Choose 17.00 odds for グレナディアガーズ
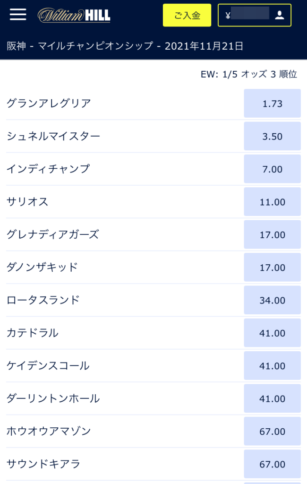307x484 pixels. pyautogui.click(x=272, y=234)
